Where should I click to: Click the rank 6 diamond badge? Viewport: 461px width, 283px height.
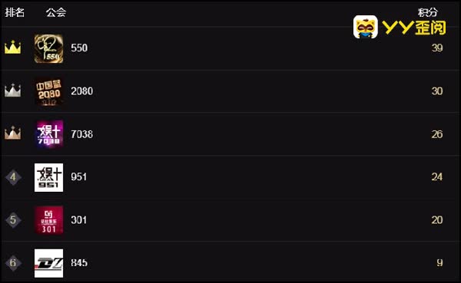tap(13, 263)
